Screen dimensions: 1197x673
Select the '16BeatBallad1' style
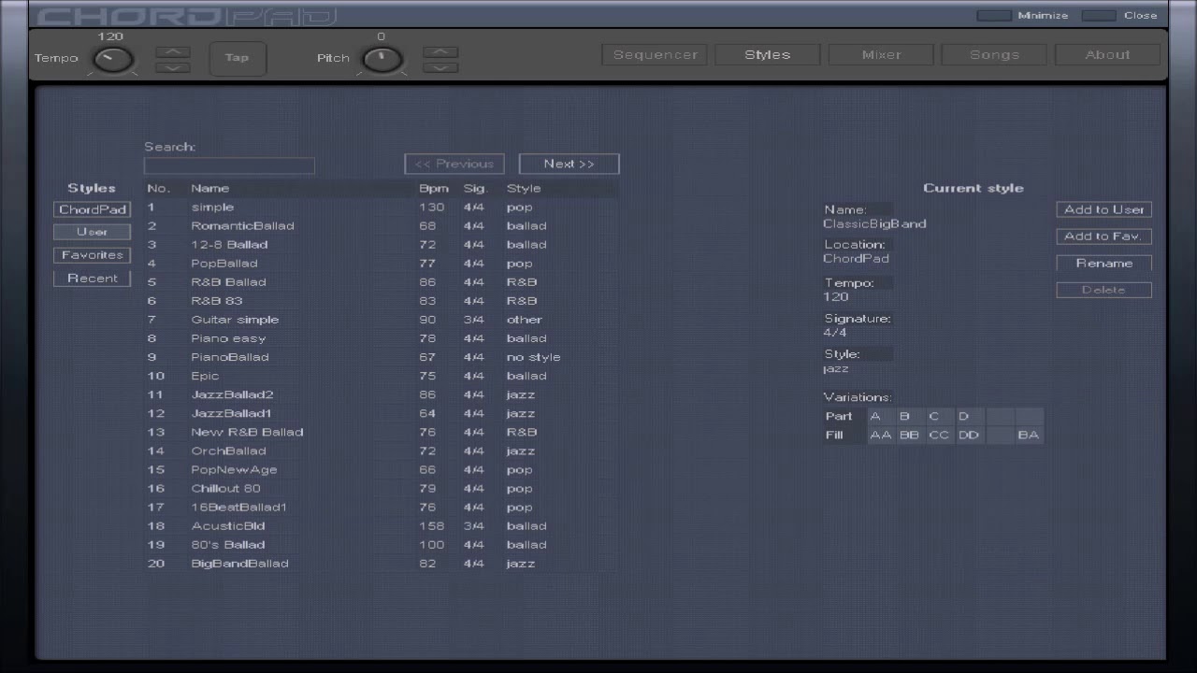pos(381,508)
